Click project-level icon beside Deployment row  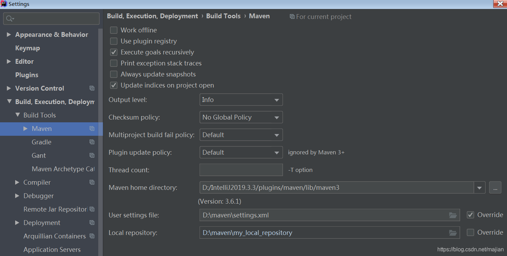click(x=92, y=223)
